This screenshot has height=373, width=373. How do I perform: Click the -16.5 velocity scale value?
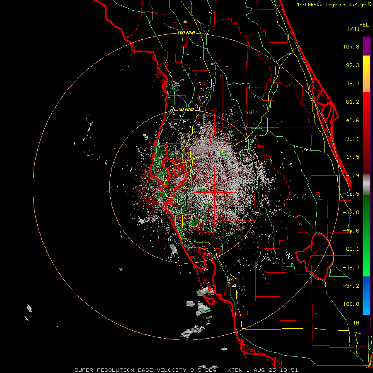click(x=351, y=194)
